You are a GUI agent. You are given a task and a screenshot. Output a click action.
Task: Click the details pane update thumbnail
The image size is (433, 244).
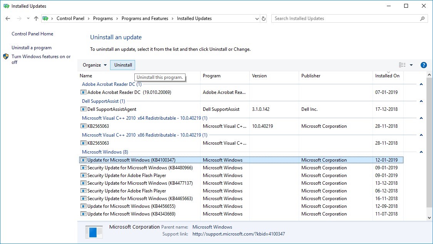coord(94,232)
